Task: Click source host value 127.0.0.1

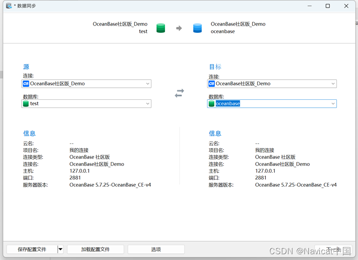Action: pos(80,171)
